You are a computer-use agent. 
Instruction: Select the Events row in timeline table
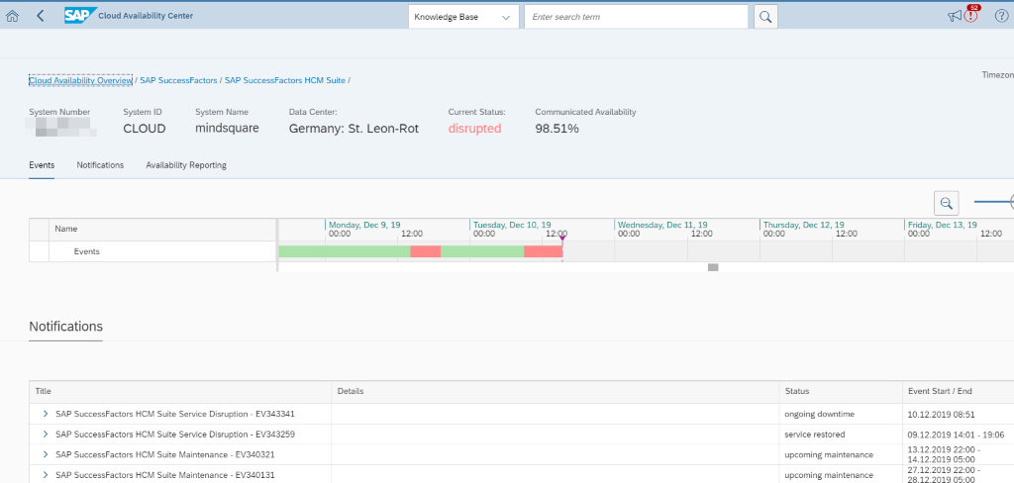[153, 251]
